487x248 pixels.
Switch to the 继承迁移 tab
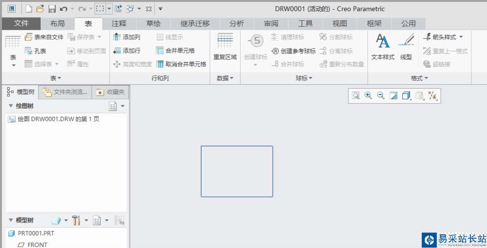click(195, 23)
